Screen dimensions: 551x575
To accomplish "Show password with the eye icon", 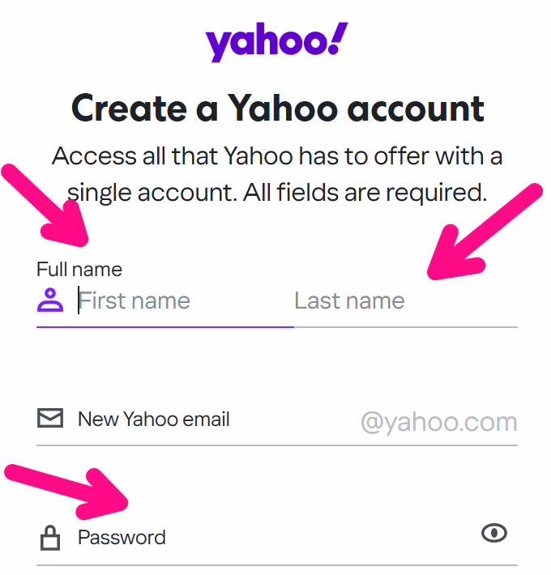I will 493,532.
